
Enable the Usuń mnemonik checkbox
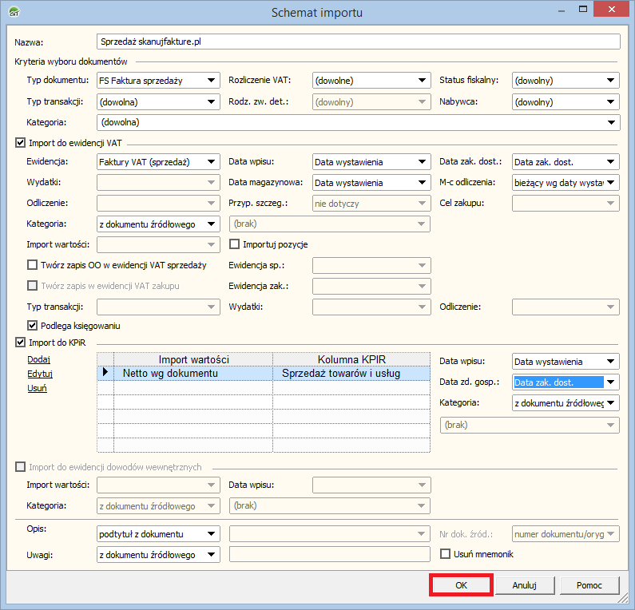(446, 554)
